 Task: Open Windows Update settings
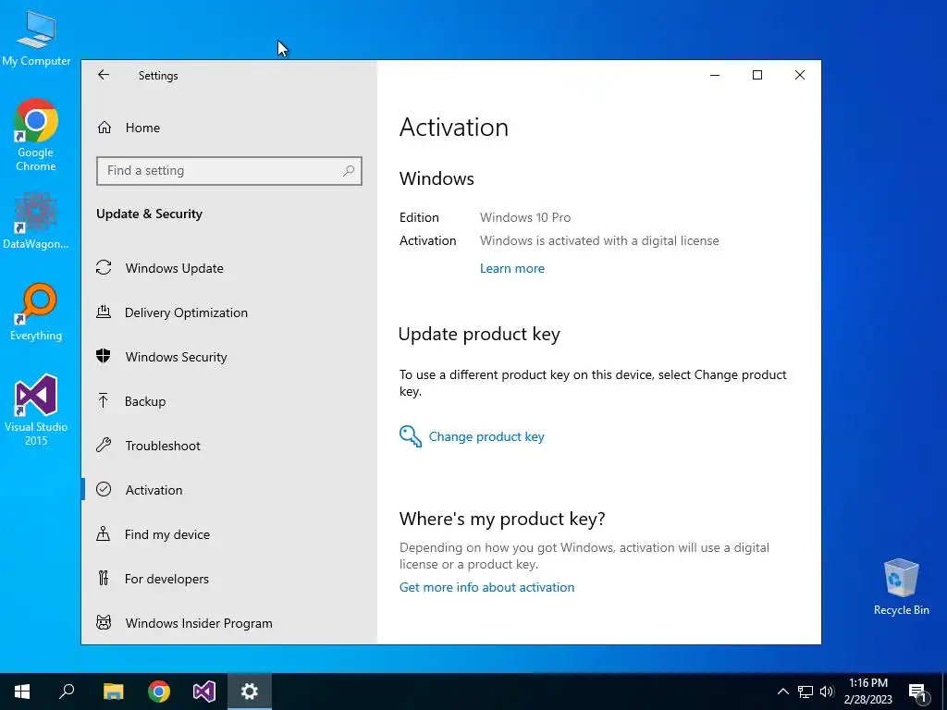click(229, 268)
